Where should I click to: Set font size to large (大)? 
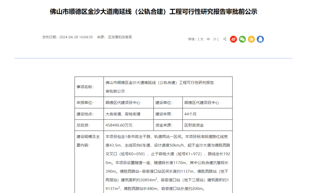202,39
